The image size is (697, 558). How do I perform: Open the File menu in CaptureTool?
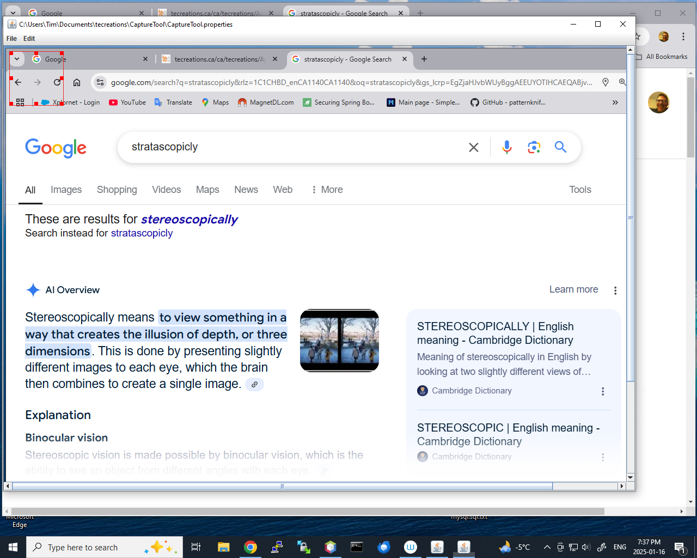[11, 39]
